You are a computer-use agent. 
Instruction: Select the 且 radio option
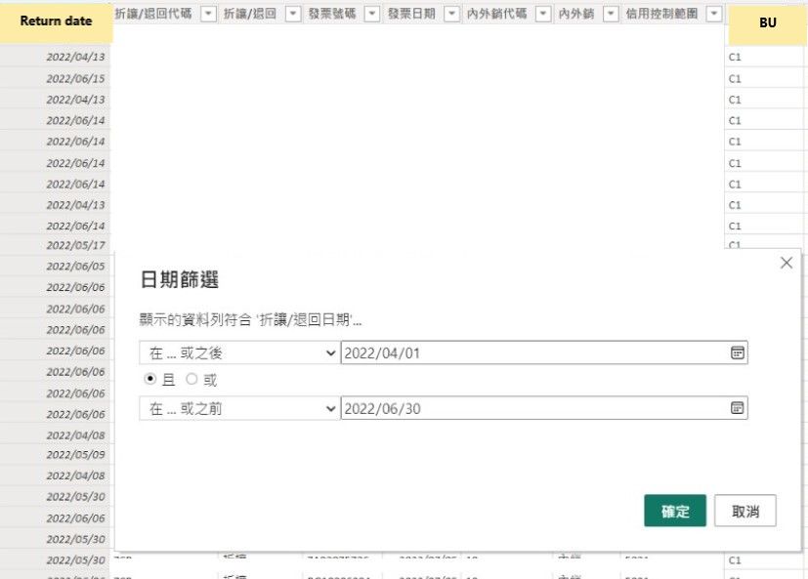click(x=149, y=379)
